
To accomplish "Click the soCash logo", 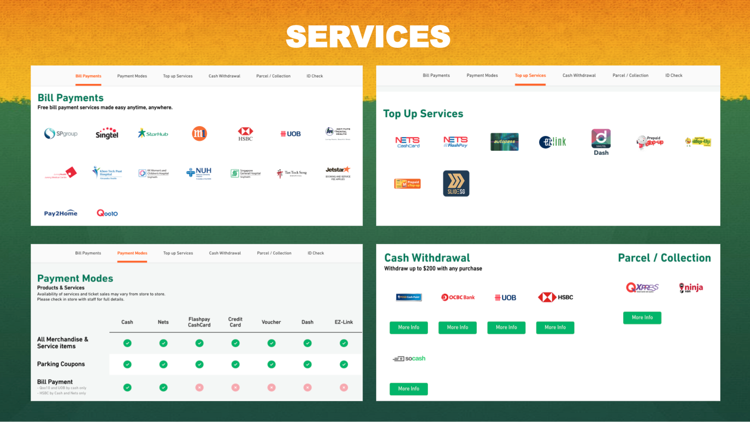I will pos(409,358).
